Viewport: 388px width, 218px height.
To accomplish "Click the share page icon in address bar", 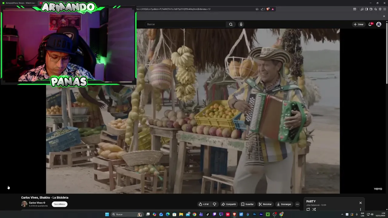I will (x=262, y=9).
